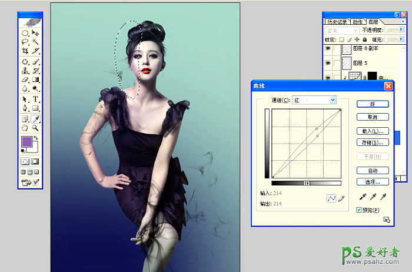Hide layer 图层 8 副本 via eye icon
Viewport: 412px width, 272px height.
327,49
